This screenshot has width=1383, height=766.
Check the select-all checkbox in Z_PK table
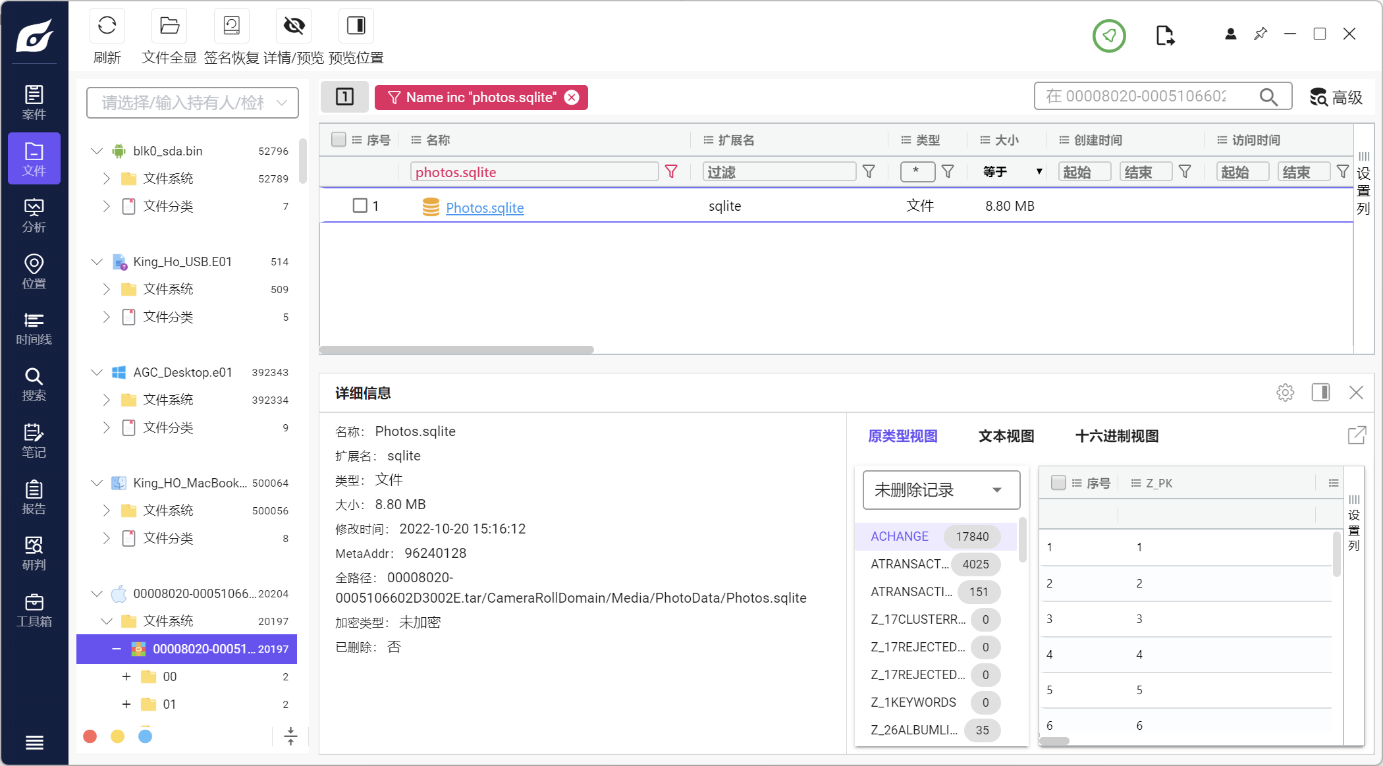pyautogui.click(x=1058, y=483)
